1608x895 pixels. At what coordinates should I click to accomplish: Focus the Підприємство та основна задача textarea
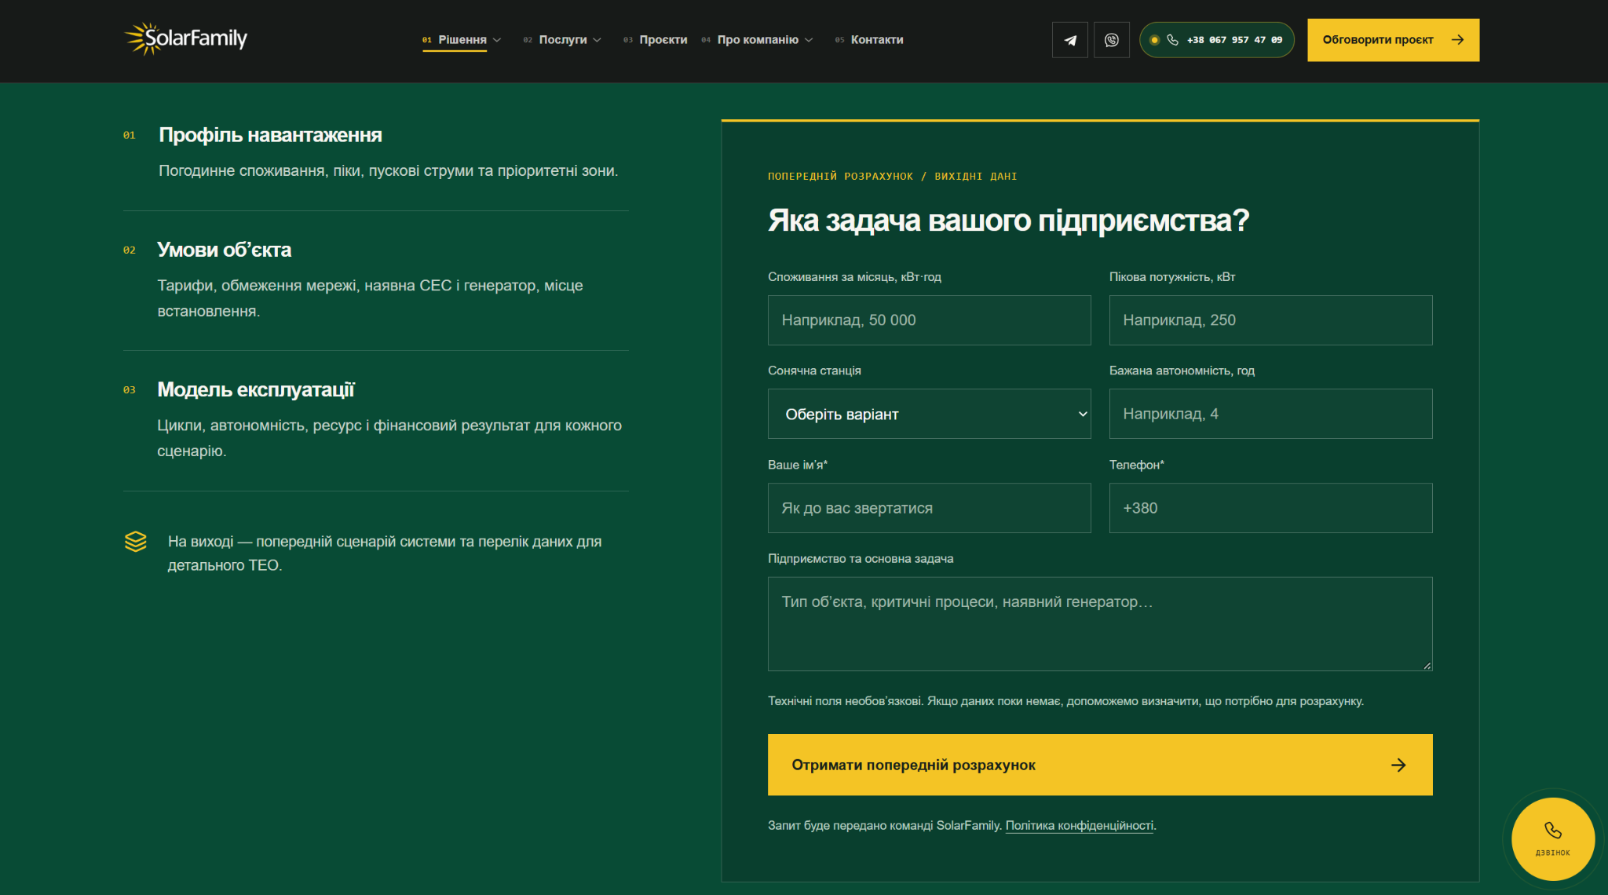coord(1100,624)
